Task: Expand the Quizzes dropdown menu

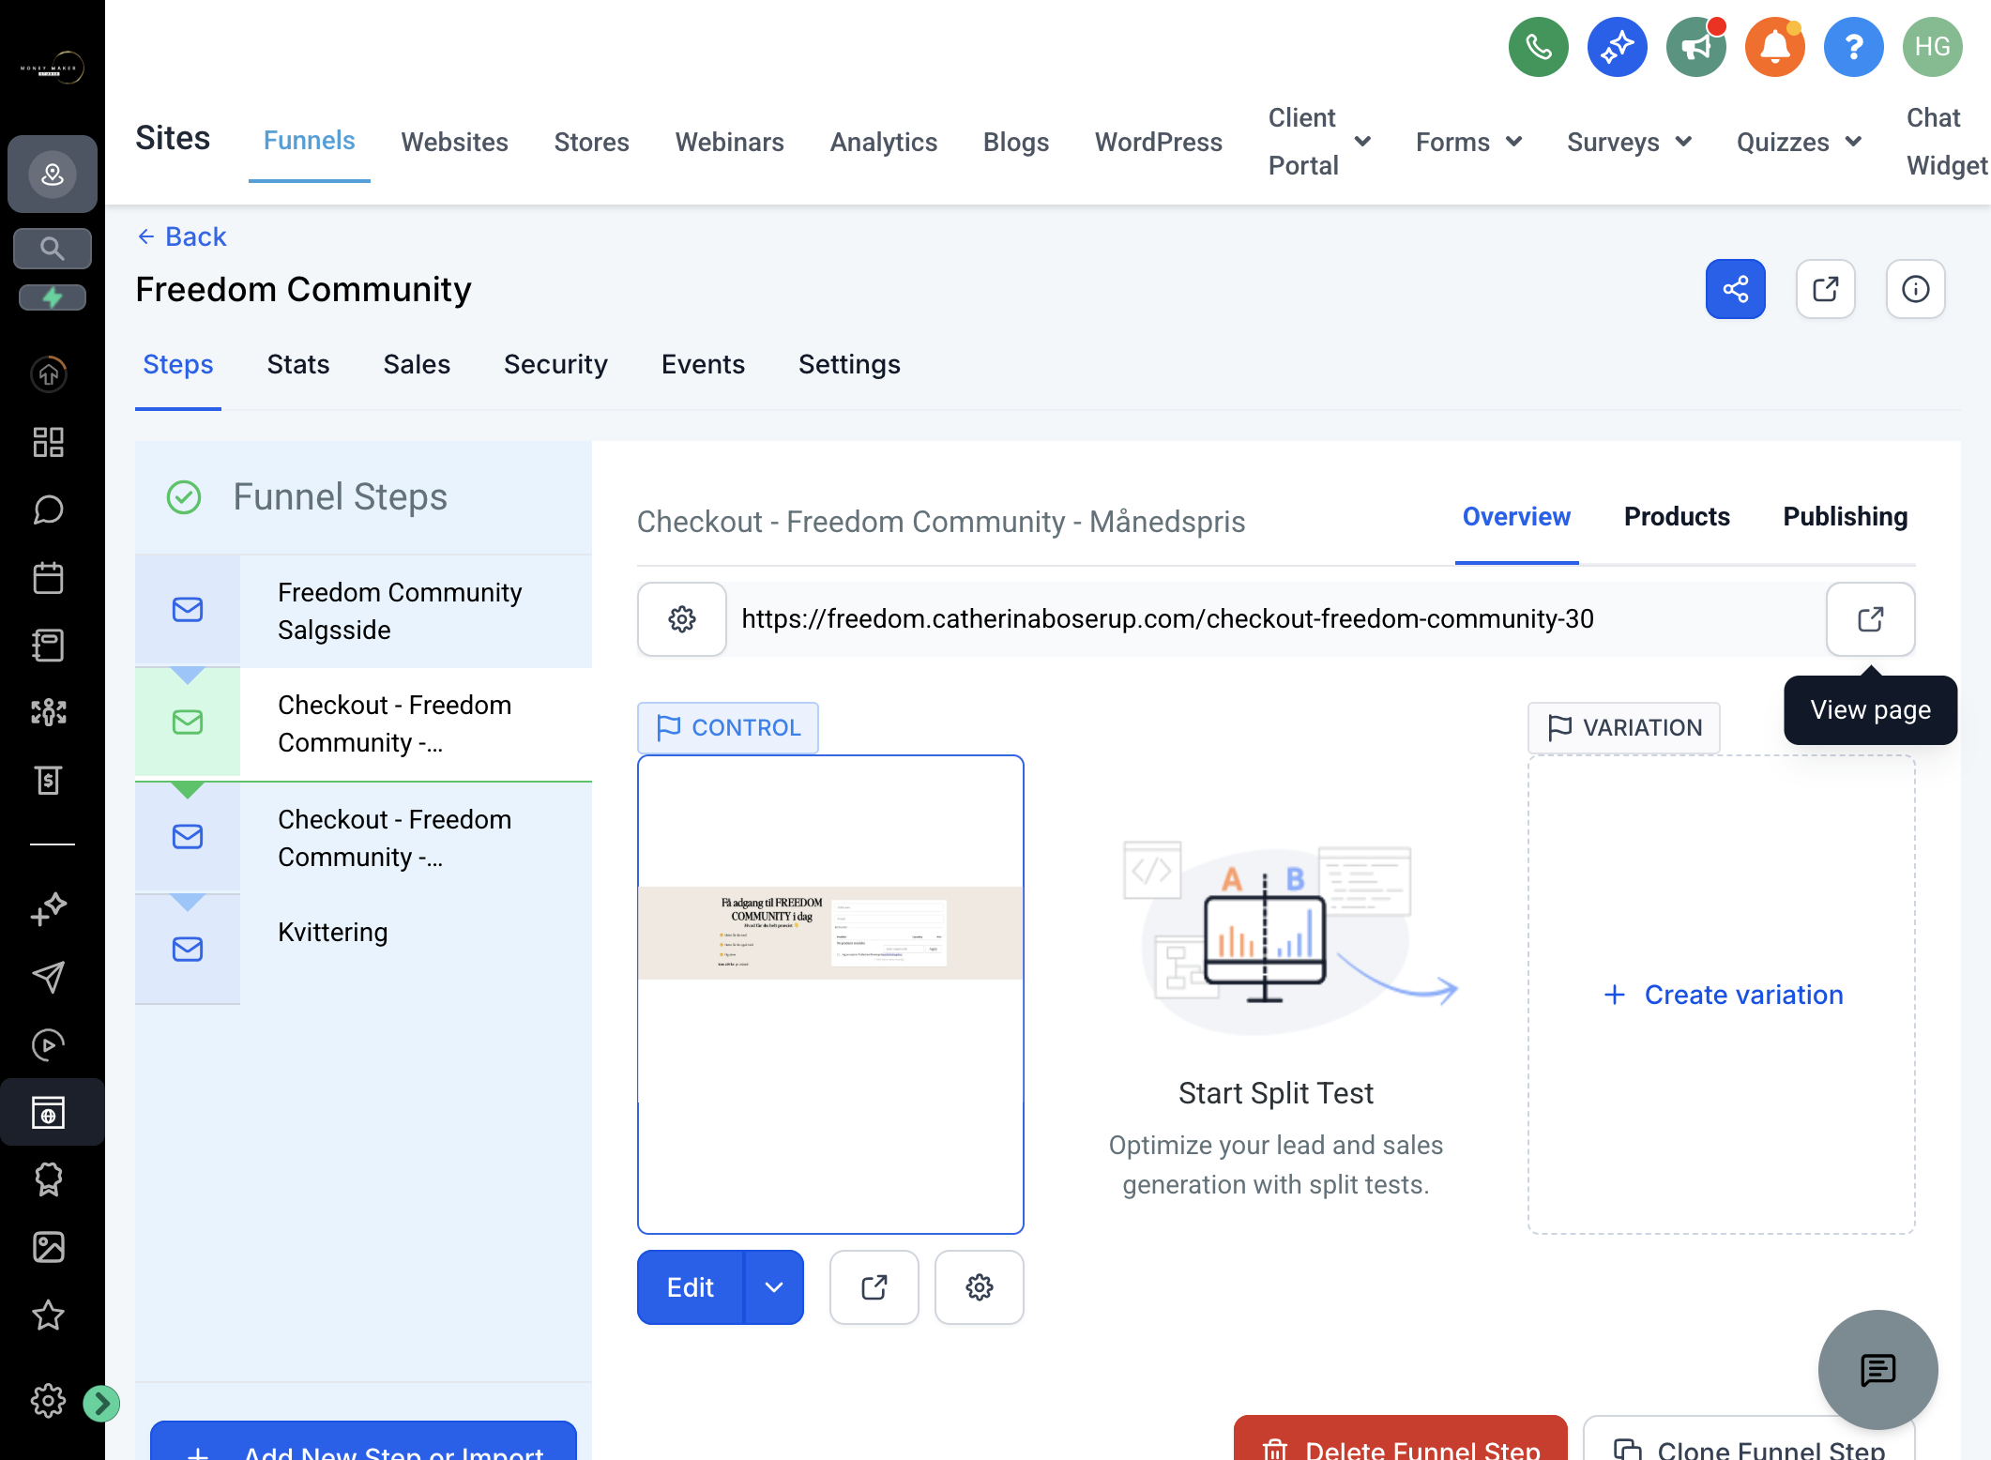Action: [x=1799, y=142]
